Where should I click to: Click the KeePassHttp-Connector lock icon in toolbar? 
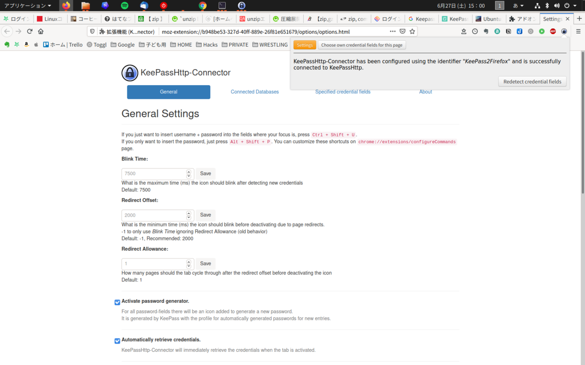click(564, 31)
